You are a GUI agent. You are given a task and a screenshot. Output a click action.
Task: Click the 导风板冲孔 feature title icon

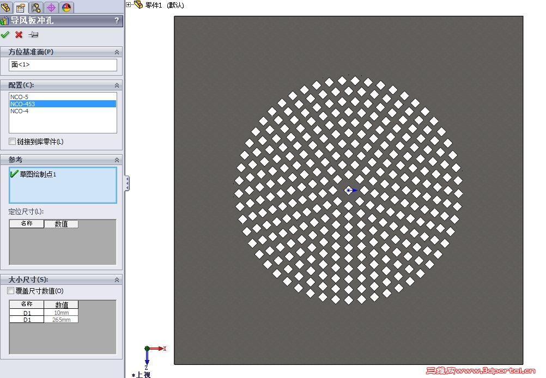coord(4,21)
